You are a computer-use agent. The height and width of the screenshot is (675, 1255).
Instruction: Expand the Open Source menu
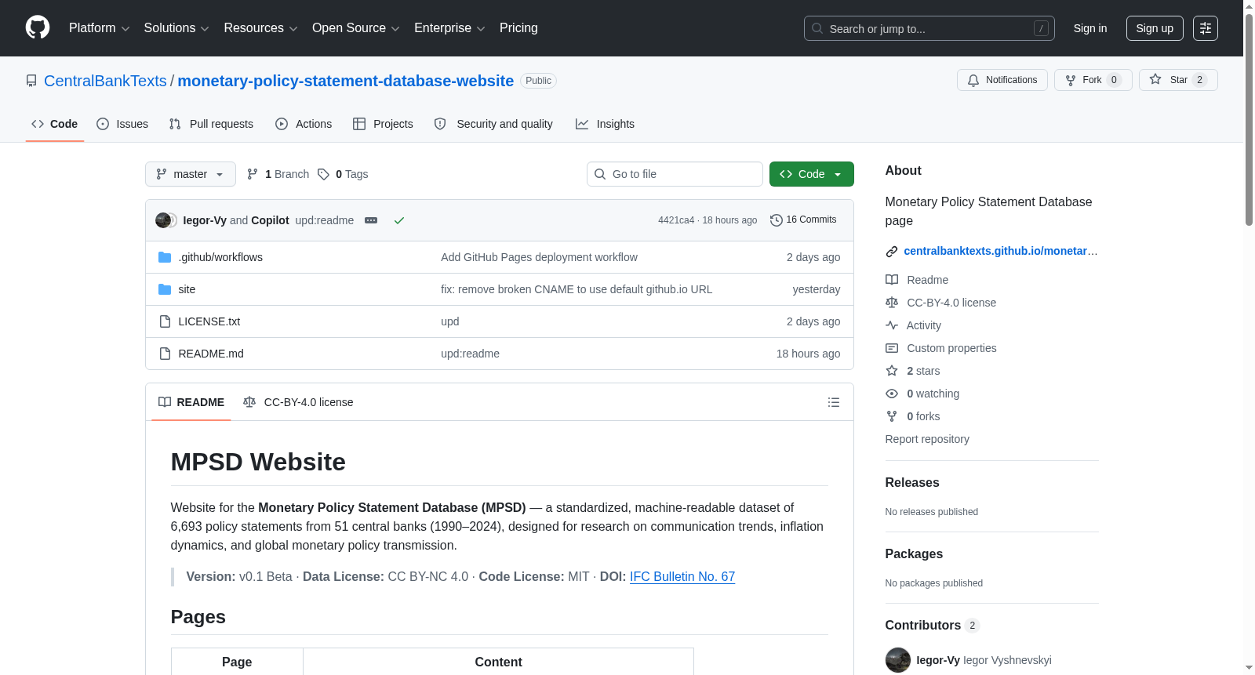(355, 28)
